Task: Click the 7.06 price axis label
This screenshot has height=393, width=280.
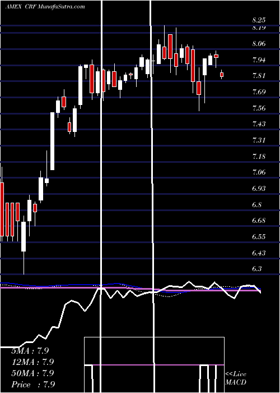Action: point(259,172)
